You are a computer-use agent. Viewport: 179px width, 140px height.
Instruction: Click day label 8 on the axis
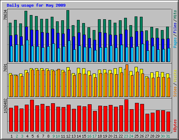(48, 136)
